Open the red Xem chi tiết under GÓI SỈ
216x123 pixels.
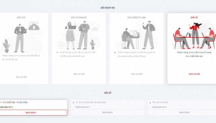pos(194,74)
